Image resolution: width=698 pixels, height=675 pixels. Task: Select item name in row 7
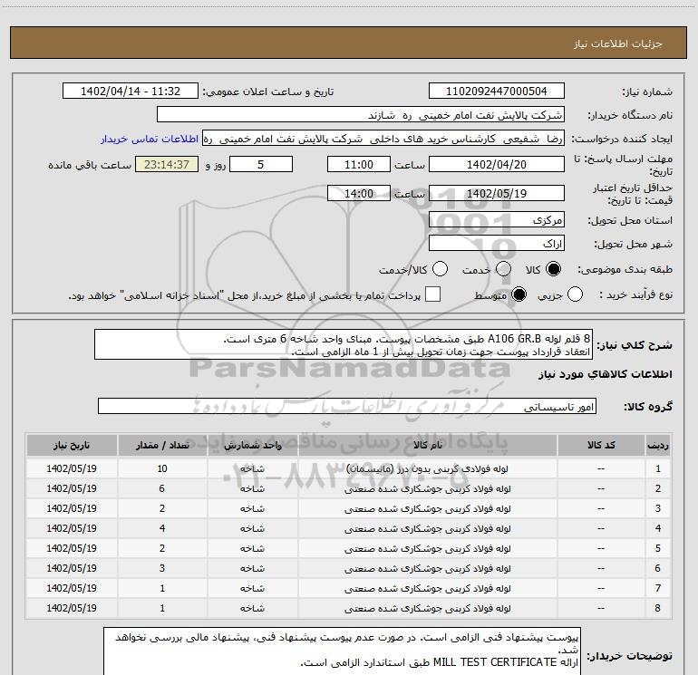coord(427,588)
